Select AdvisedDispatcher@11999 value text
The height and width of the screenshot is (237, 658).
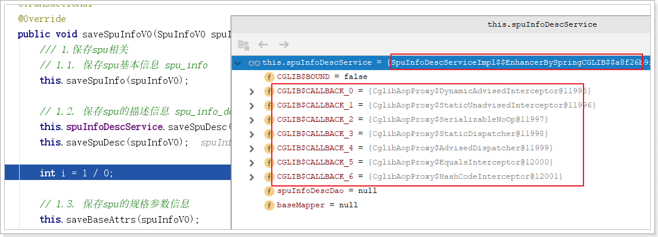[x=460, y=148]
